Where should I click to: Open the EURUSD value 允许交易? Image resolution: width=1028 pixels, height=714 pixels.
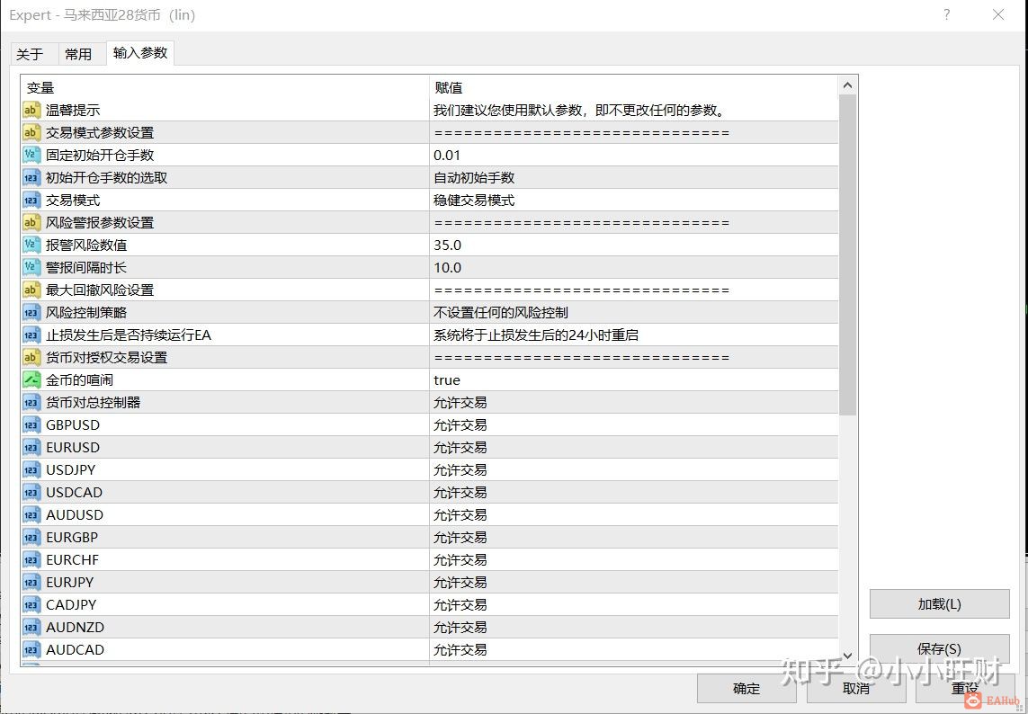460,447
